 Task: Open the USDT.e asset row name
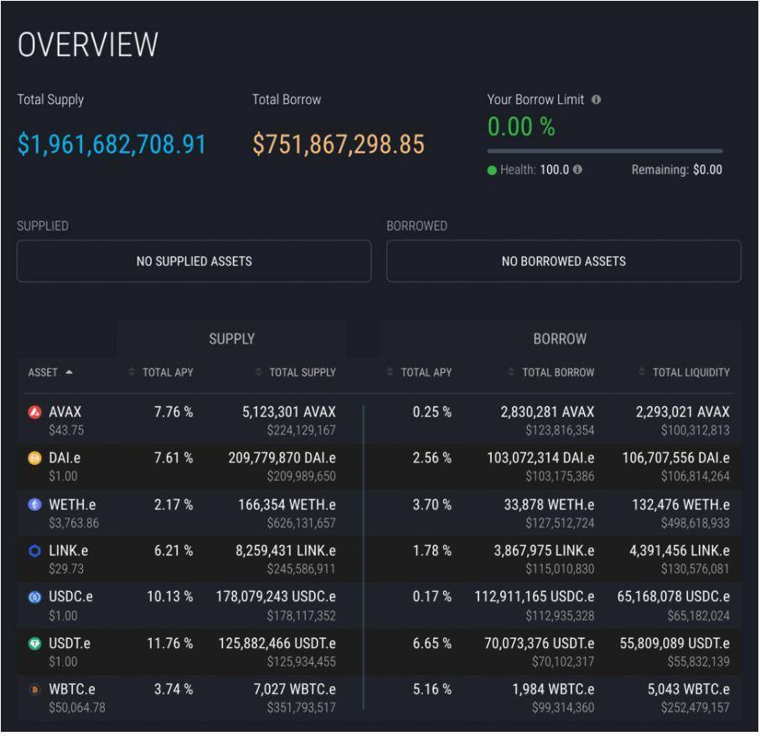point(70,644)
